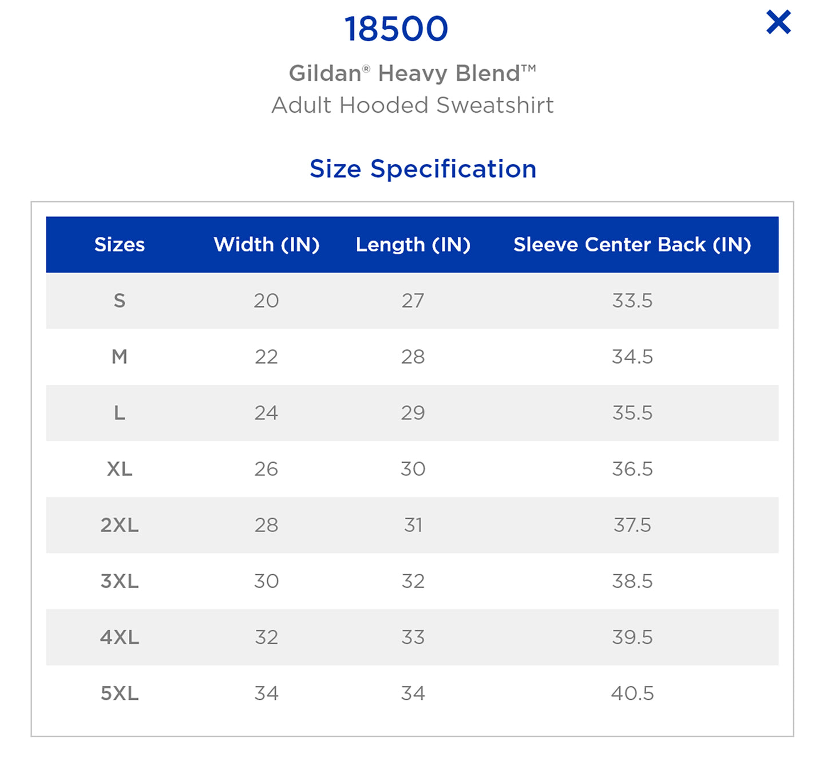This screenshot has width=827, height=757.
Task: Click the Gildan Heavy Blend title text
Action: click(412, 73)
